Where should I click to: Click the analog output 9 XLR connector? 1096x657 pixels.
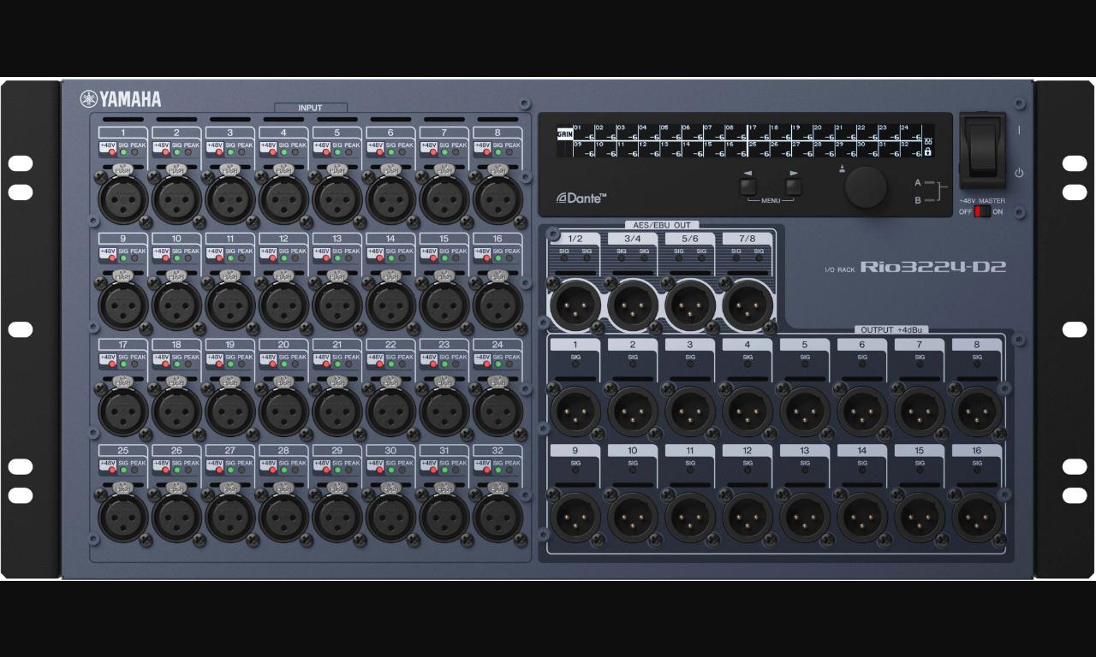coord(575,518)
